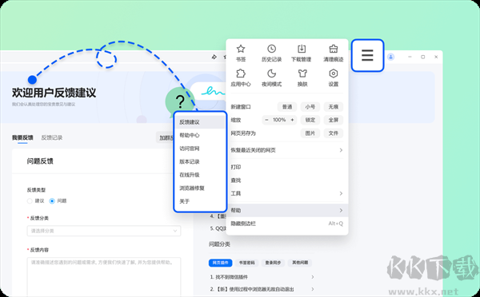This screenshot has width=480, height=297.
Task: Click the hamburger main menu button
Action: [x=367, y=55]
